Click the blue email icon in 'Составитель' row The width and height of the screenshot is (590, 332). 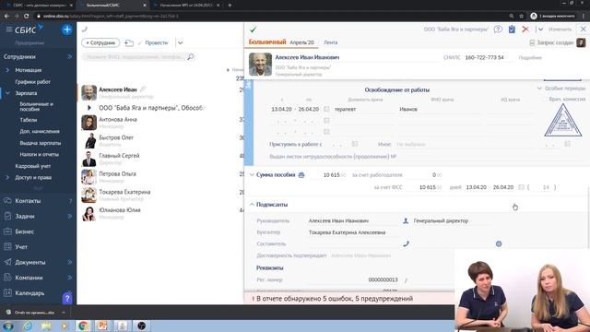(x=499, y=243)
